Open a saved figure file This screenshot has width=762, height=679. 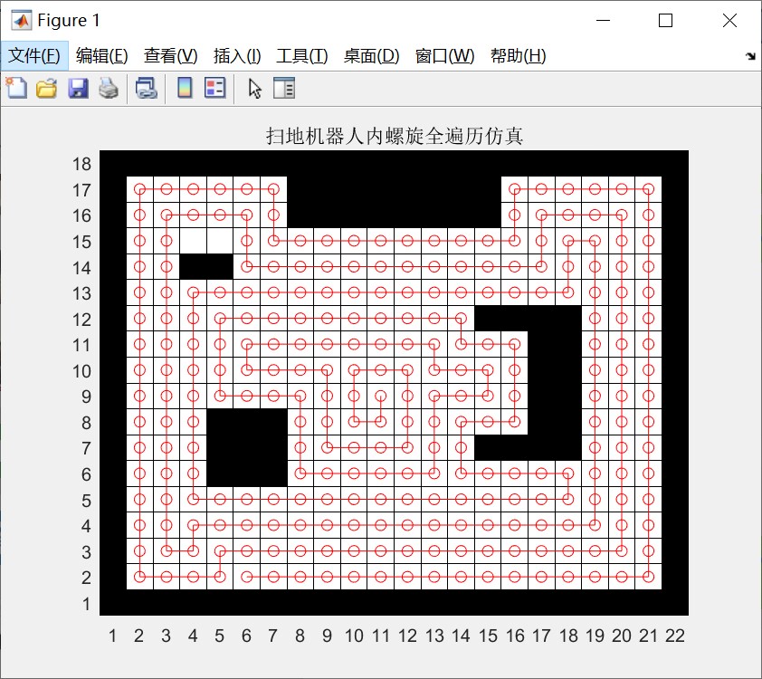pos(47,88)
